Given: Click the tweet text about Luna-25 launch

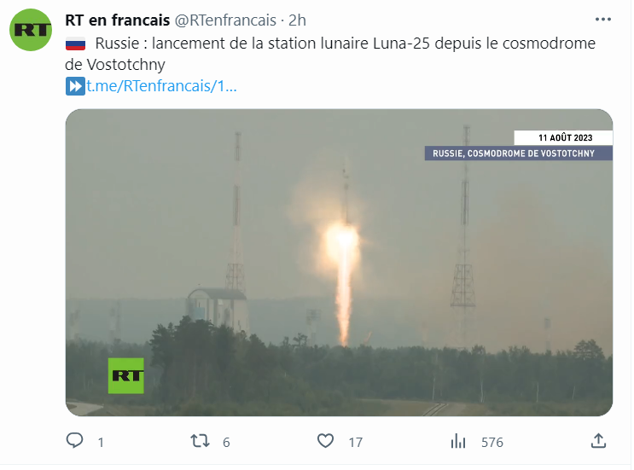Looking at the screenshot, I should [x=330, y=54].
